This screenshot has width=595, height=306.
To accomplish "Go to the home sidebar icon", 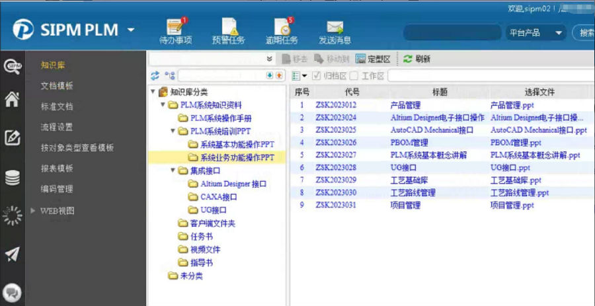I will tap(12, 99).
